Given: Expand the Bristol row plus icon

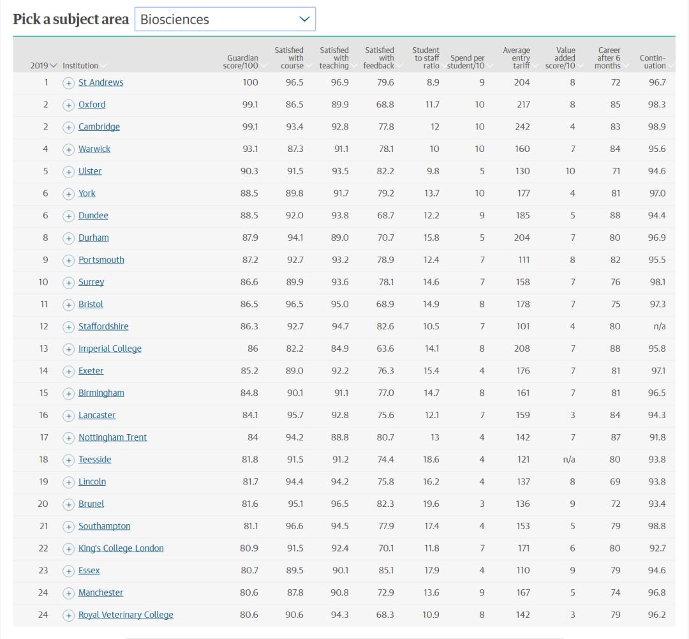Looking at the screenshot, I should pyautogui.click(x=68, y=304).
